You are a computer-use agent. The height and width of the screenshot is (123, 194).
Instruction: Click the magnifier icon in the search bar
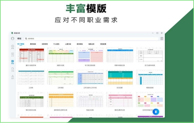26,38
